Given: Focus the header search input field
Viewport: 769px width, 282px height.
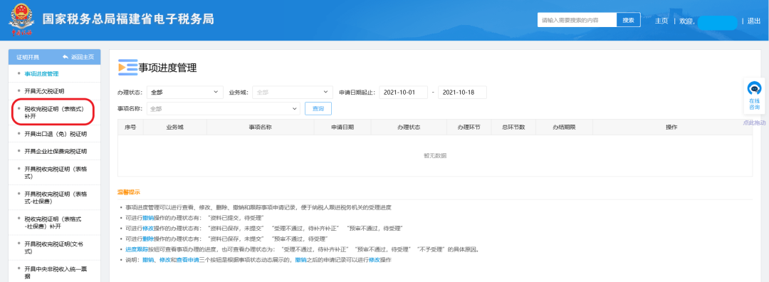Looking at the screenshot, I should (577, 20).
